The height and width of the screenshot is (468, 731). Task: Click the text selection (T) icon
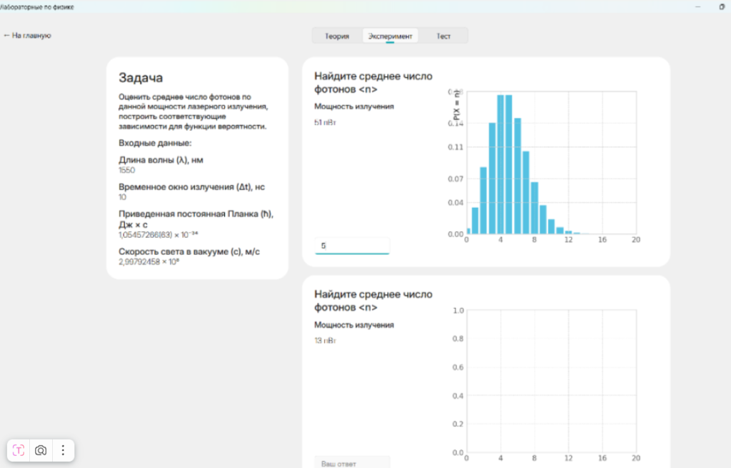point(19,450)
